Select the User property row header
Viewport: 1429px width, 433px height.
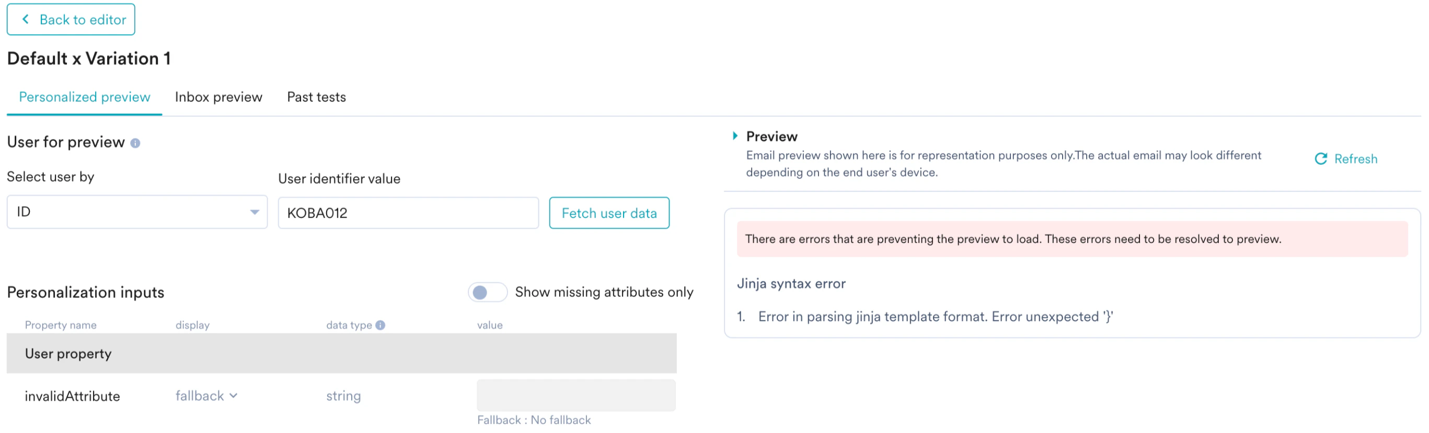click(x=68, y=353)
